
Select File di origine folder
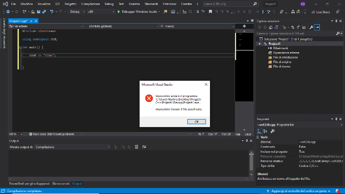coord(282,62)
